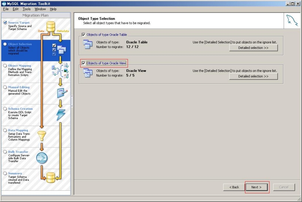Click the Schema Creation step title
302x202 pixels.
coord(20,109)
